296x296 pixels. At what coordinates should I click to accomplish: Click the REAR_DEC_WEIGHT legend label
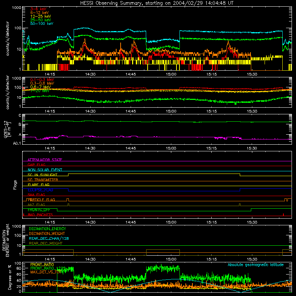[x=46, y=243]
